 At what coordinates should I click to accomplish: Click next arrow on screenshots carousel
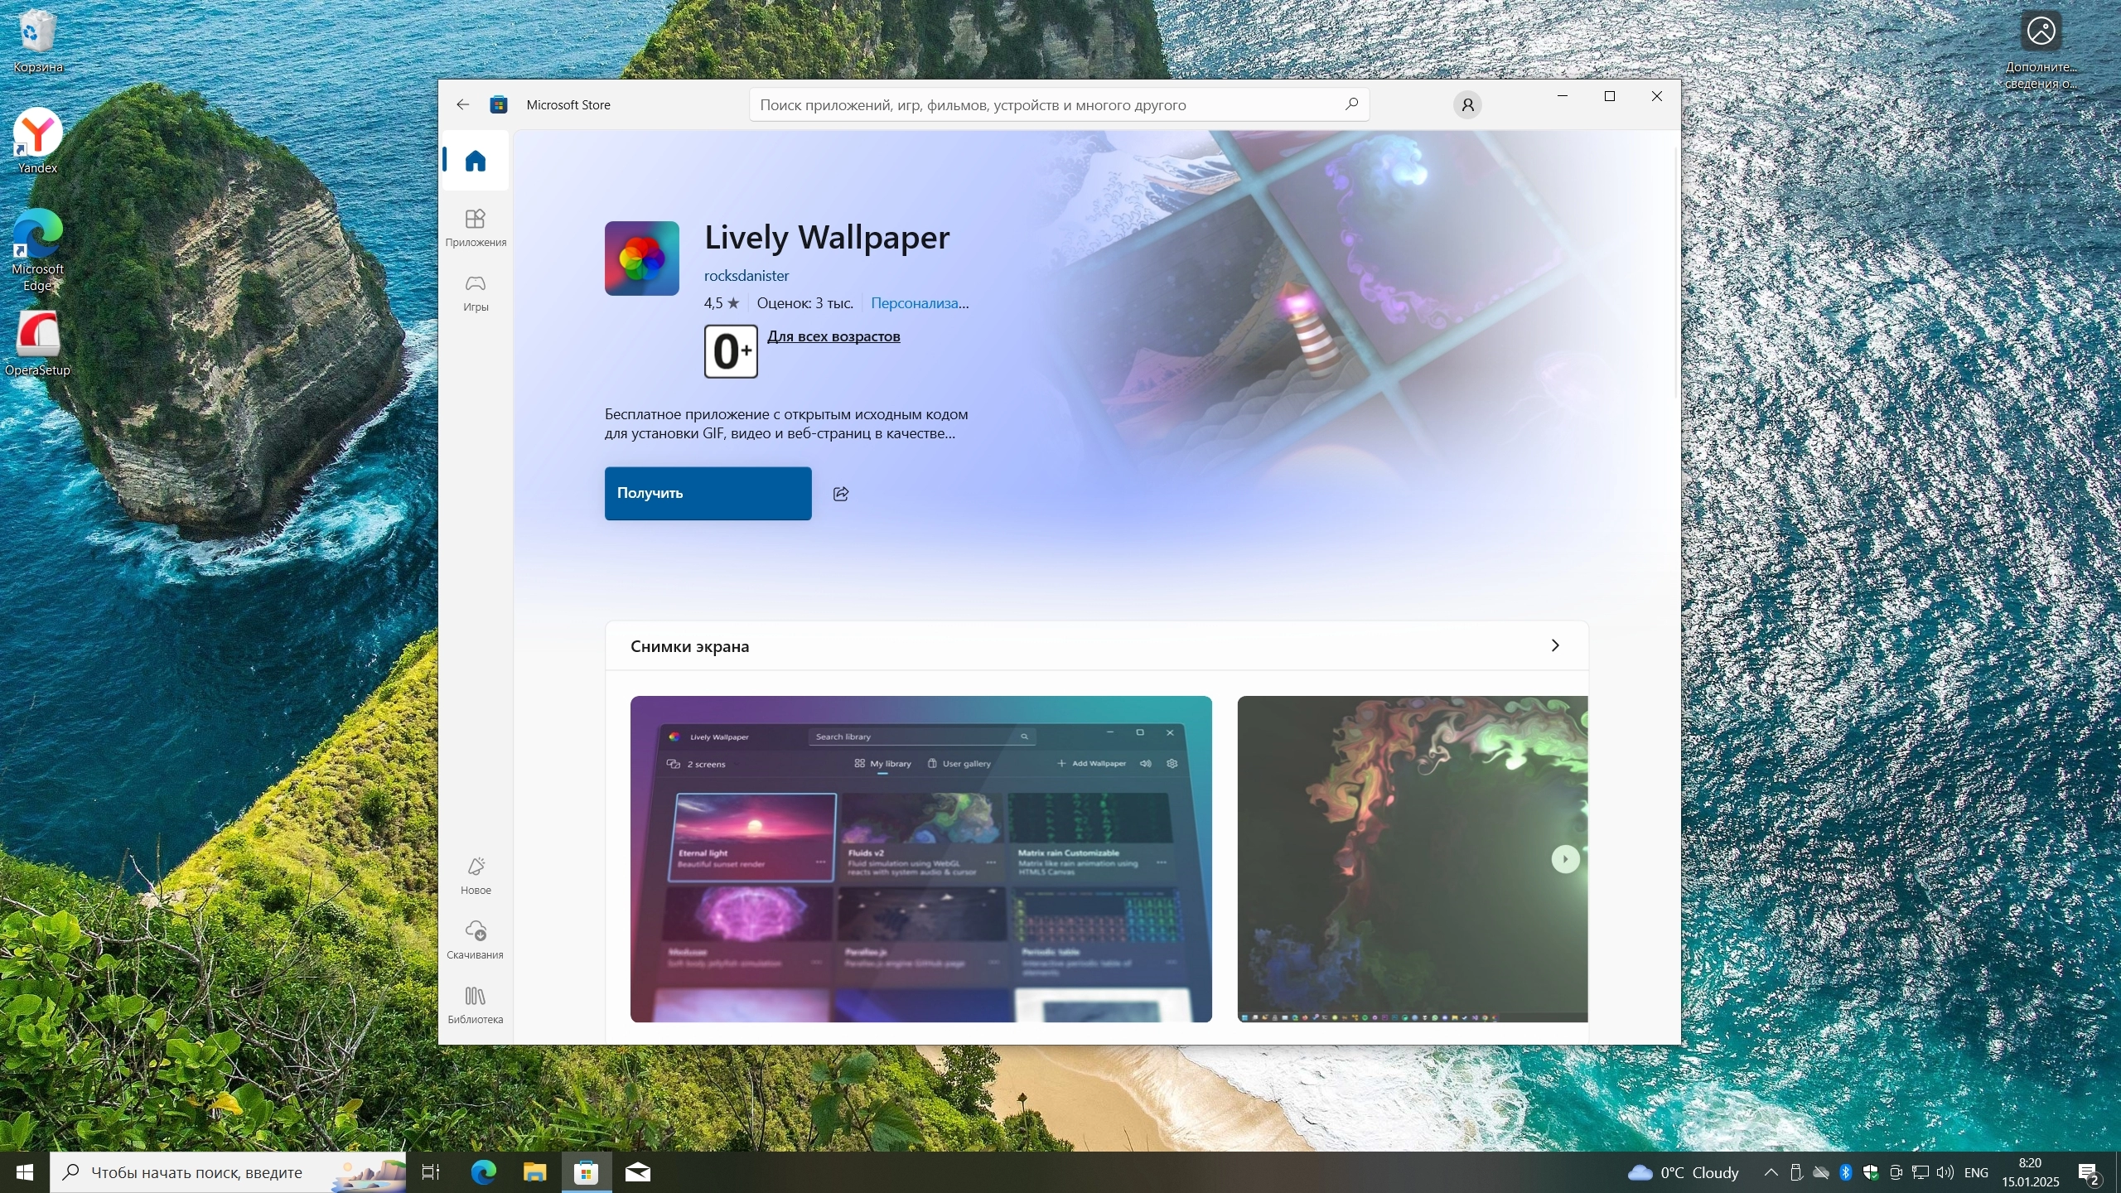1564,859
